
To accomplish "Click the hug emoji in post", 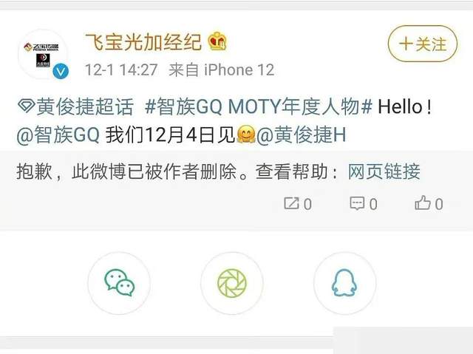I will tap(246, 135).
